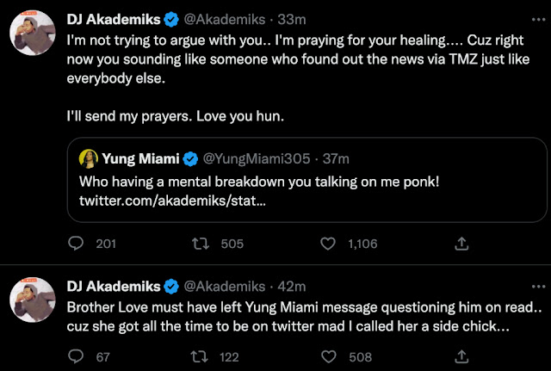551x371 pixels.
Task: Like the tweet with 1,106 likes
Action: (x=326, y=244)
